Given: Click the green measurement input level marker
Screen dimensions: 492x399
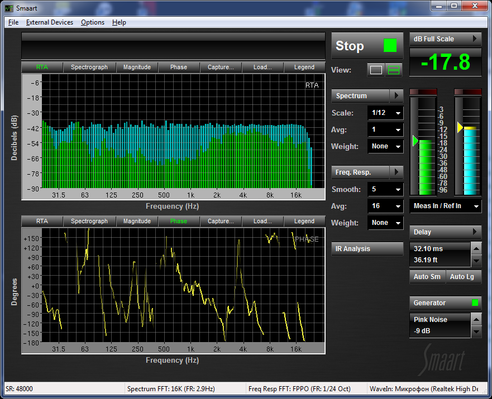Looking at the screenshot, I should (415, 141).
